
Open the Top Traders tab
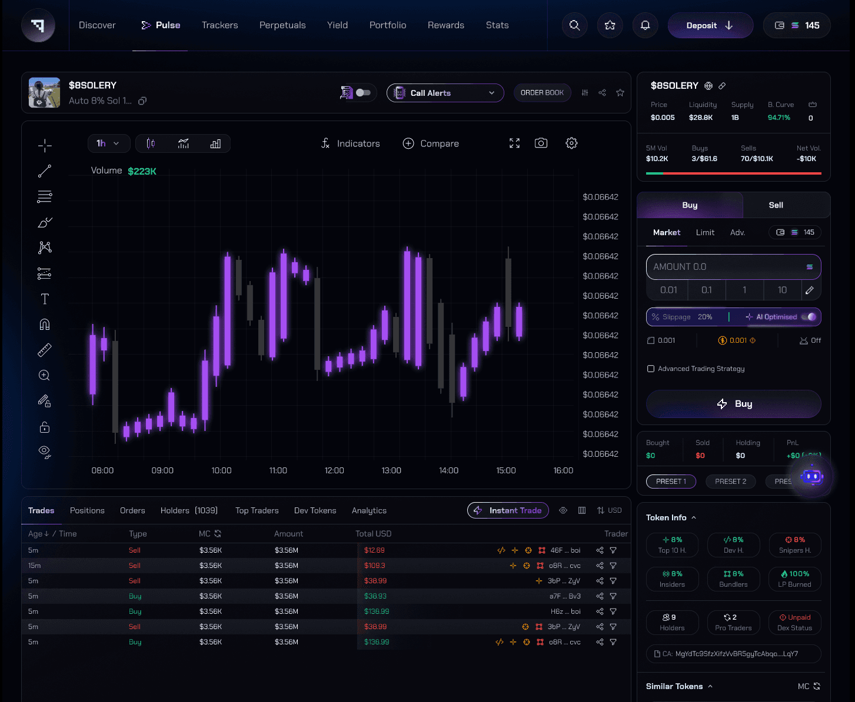[x=257, y=510]
